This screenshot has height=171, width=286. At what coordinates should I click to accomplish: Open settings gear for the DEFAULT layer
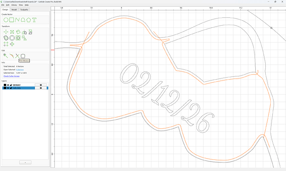(41, 85)
